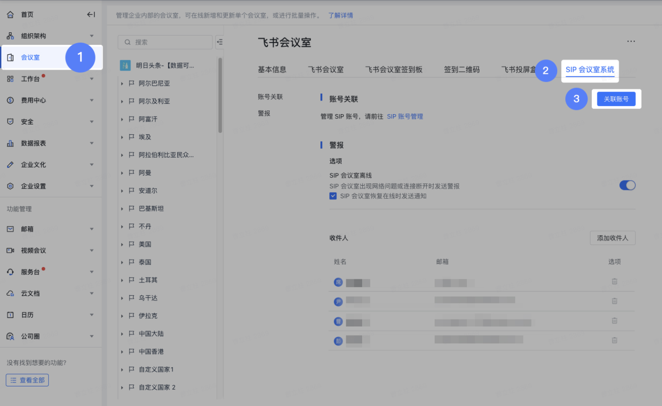Open the 工作台 grid icon
Viewport: 662px width, 406px height.
pyautogui.click(x=10, y=79)
